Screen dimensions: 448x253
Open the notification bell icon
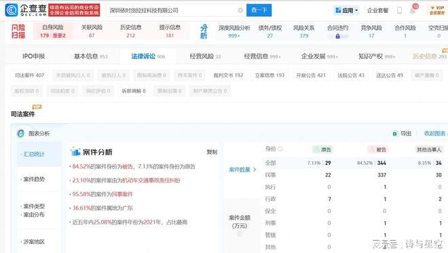(x=413, y=11)
